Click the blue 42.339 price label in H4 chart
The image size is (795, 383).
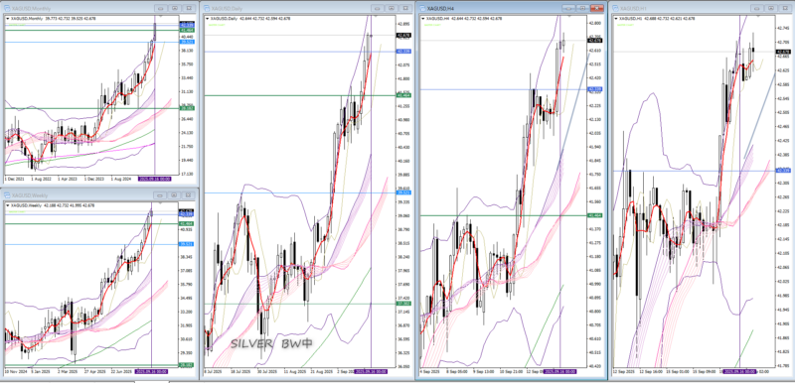point(594,89)
